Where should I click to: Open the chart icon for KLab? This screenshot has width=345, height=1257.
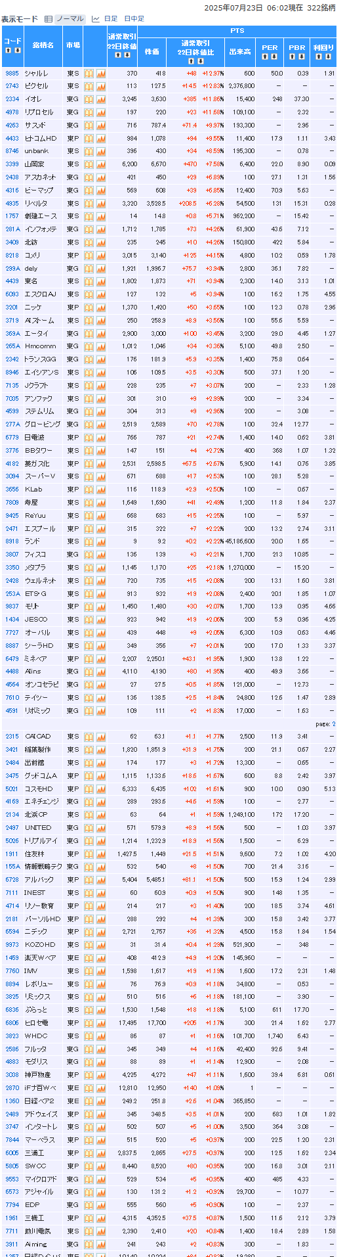(x=101, y=490)
